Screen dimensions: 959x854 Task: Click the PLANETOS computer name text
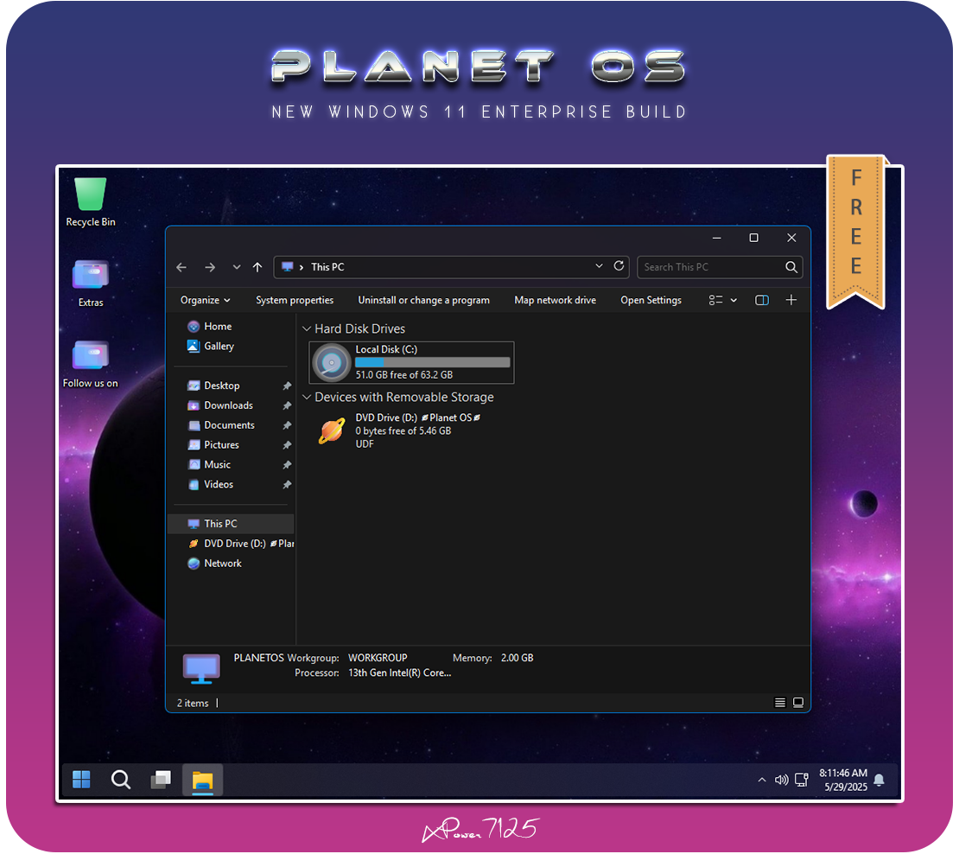(x=258, y=659)
